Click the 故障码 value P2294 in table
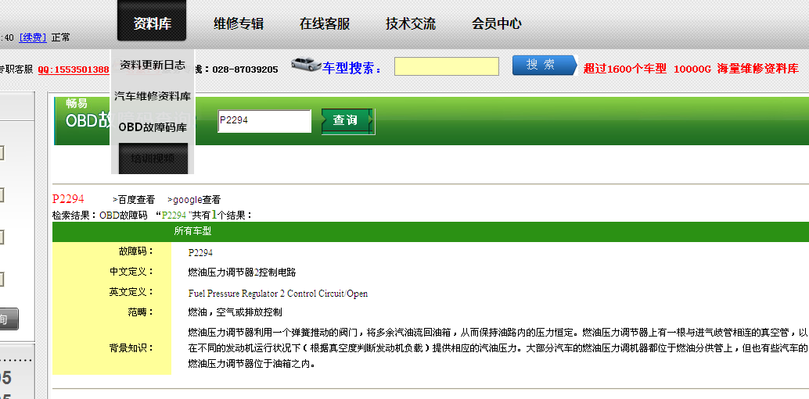This screenshot has height=399, width=809. 200,253
